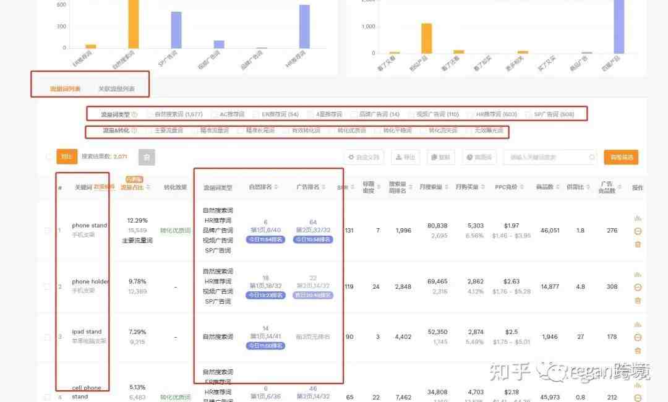
Task: Click keyword 'phone holder'
Action: coord(90,281)
